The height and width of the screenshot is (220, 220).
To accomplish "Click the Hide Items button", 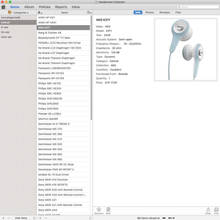I will click(21, 218).
